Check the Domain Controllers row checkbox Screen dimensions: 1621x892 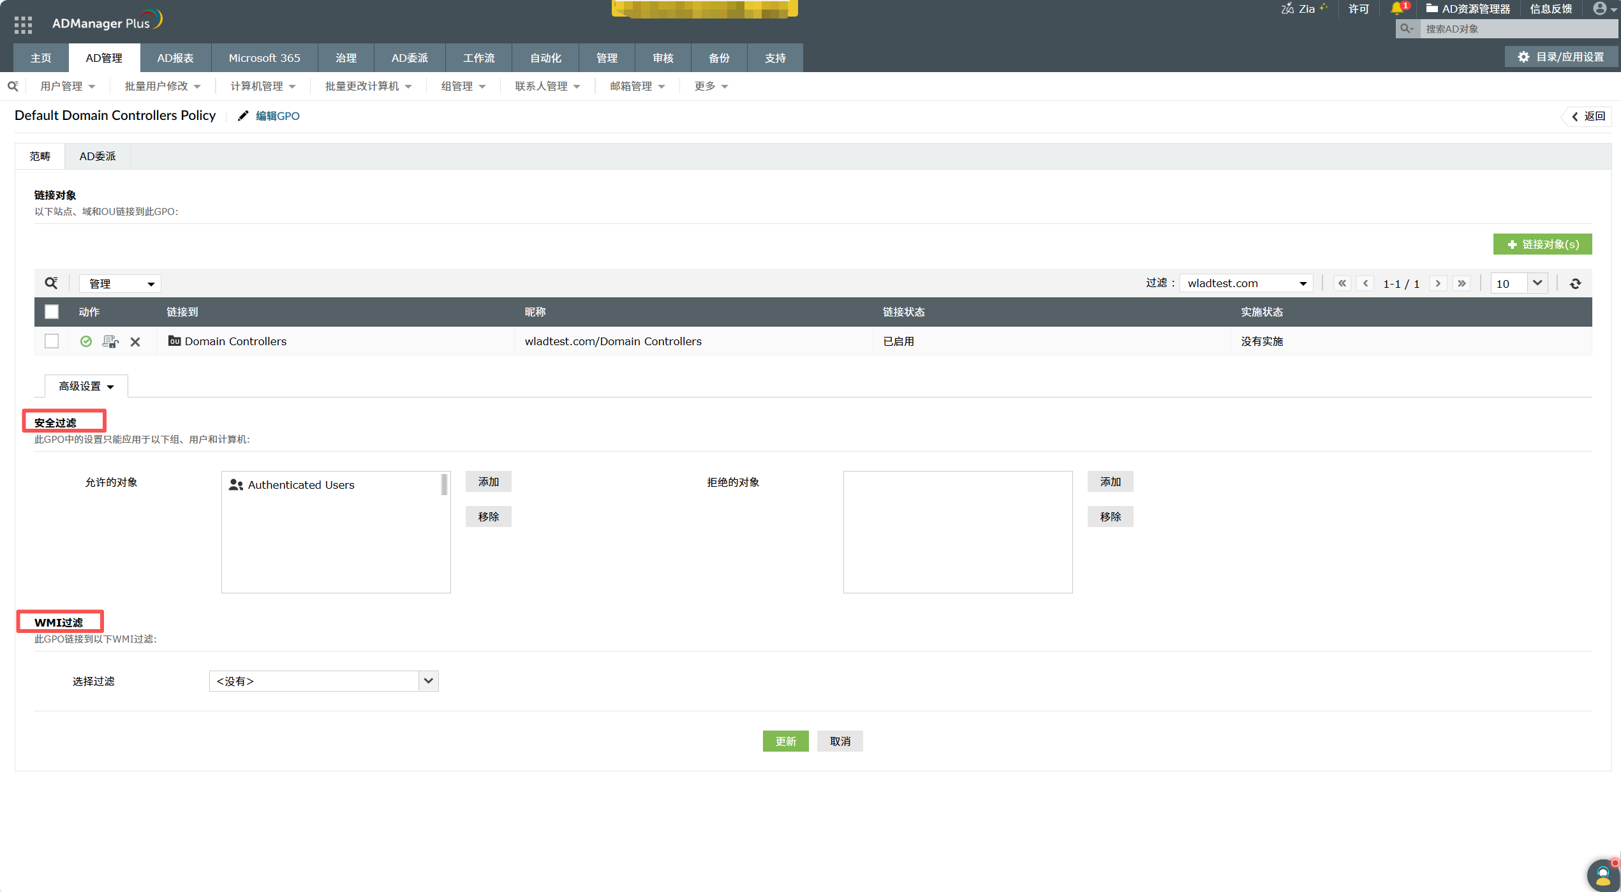(x=52, y=341)
